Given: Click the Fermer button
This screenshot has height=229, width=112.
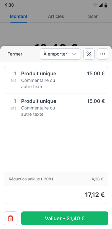Looking at the screenshot, I should pyautogui.click(x=15, y=54).
